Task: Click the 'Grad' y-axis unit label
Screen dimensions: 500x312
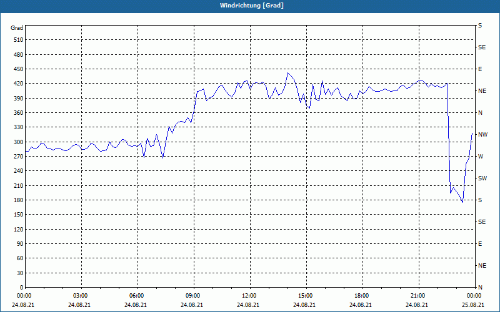Action: click(17, 28)
